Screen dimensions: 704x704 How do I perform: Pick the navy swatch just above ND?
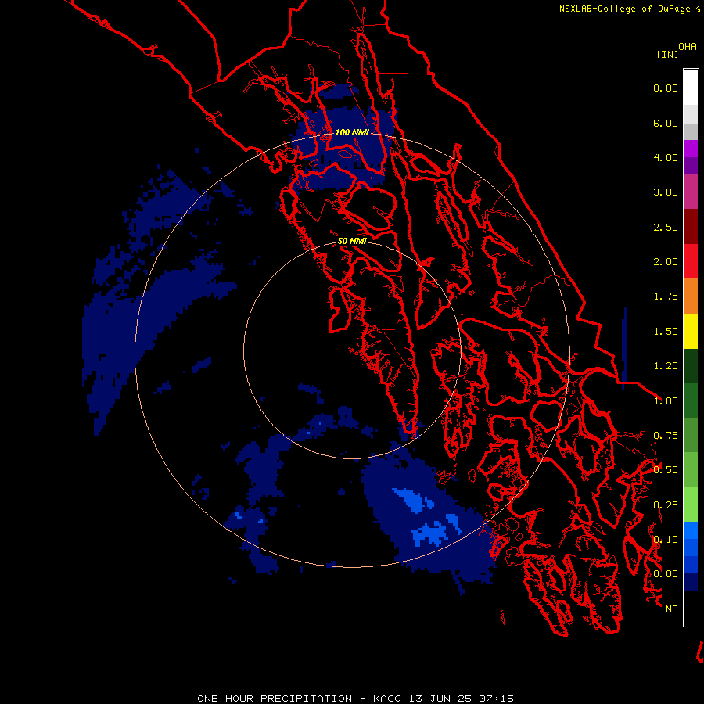[x=691, y=583]
